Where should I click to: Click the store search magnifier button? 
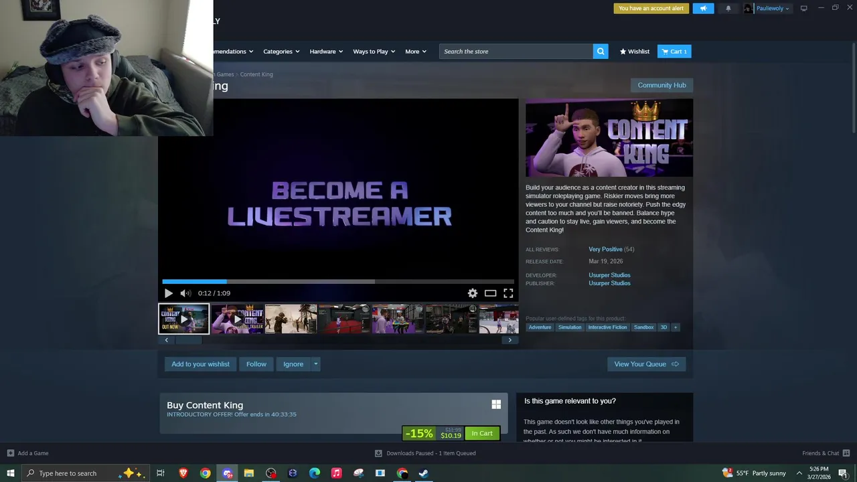[601, 52]
